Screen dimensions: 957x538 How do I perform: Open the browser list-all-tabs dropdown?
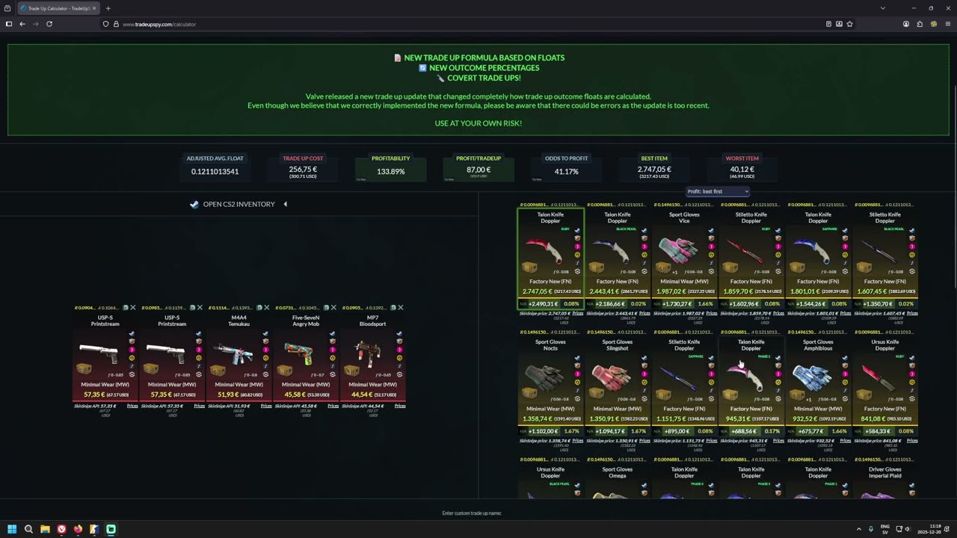point(883,8)
